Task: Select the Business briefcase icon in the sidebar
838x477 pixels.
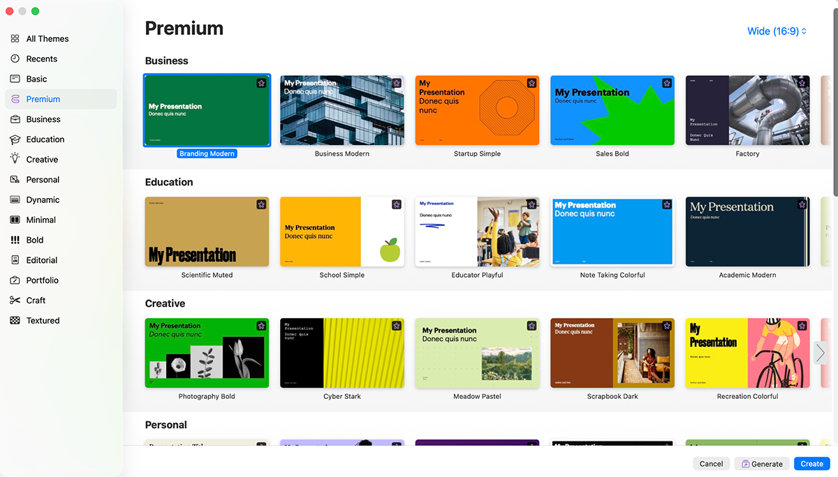Action: point(15,119)
